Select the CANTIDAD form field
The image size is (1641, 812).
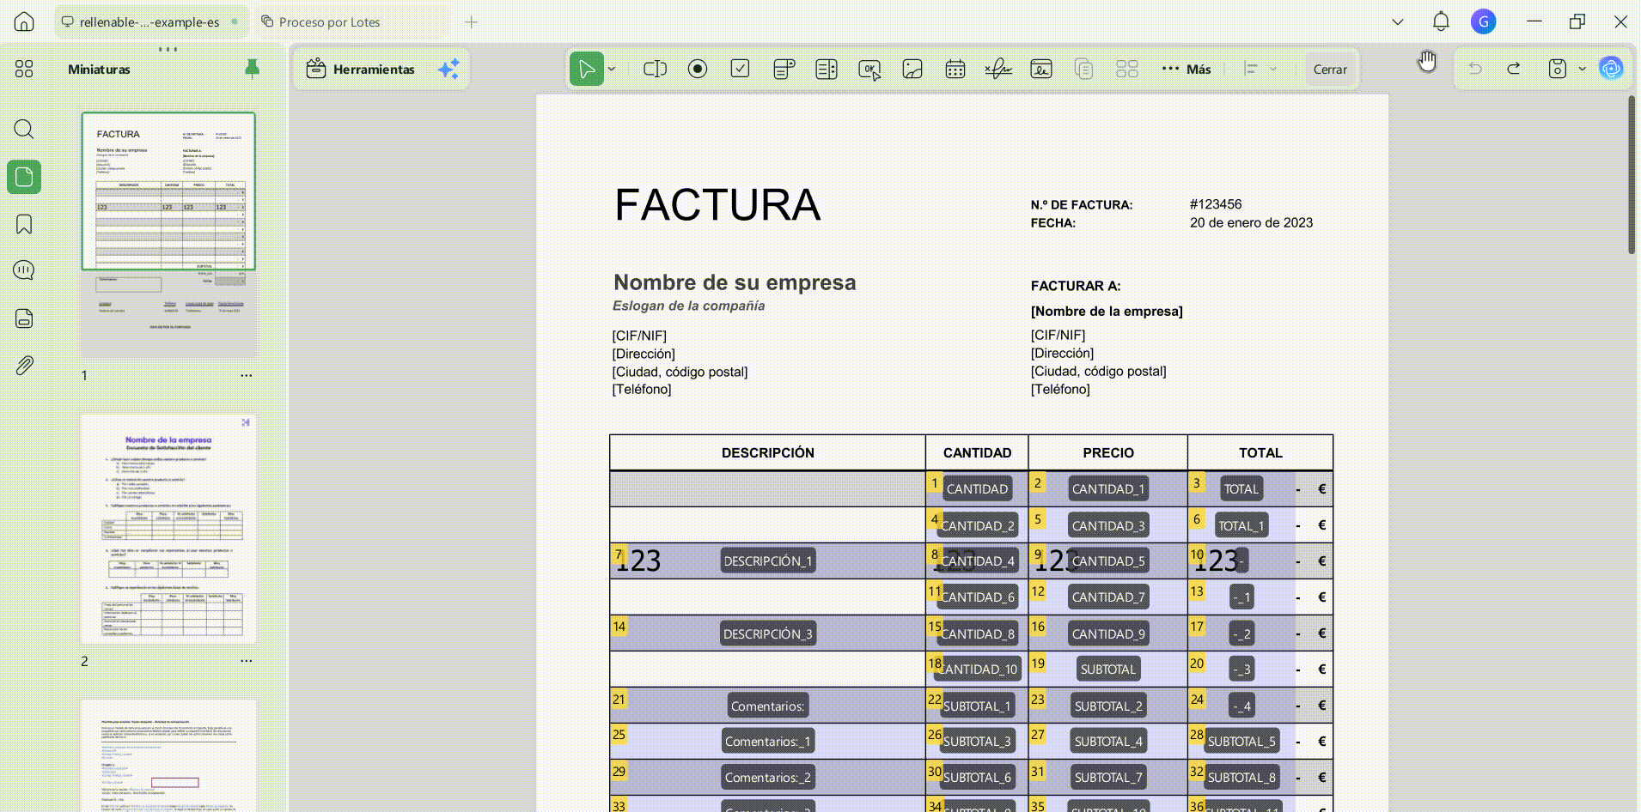pos(977,489)
